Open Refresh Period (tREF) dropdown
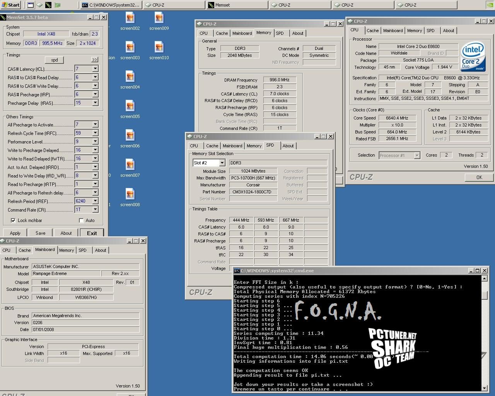495x396 pixels. click(x=95, y=201)
